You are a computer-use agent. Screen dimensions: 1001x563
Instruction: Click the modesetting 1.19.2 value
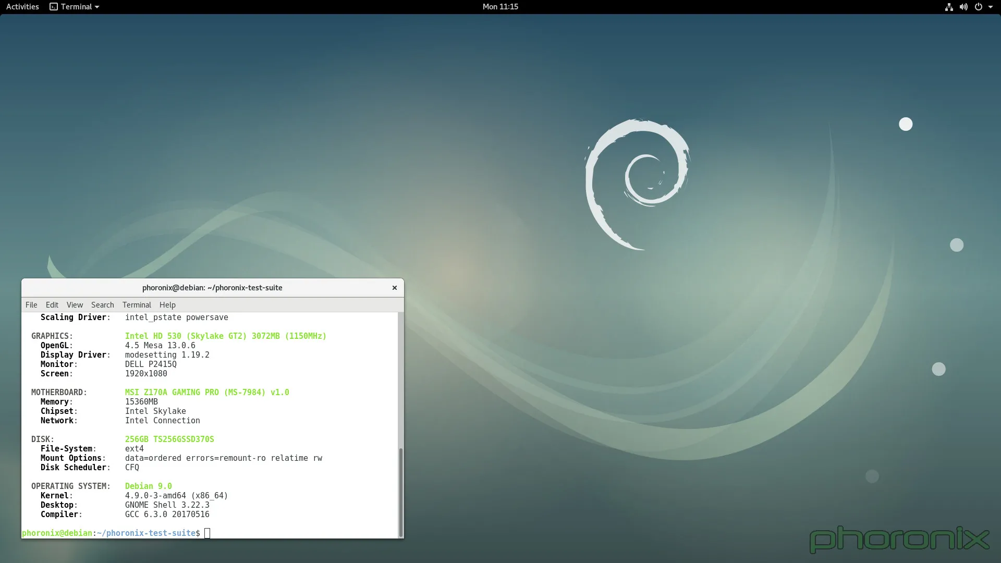[167, 355]
